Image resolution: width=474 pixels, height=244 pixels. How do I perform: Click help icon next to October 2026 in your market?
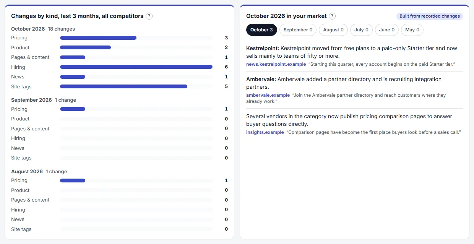(x=332, y=16)
